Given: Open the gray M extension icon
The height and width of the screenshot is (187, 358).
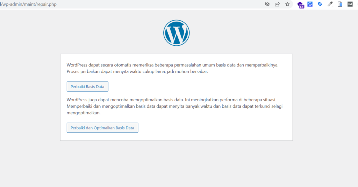Looking at the screenshot, I should coord(350,4).
